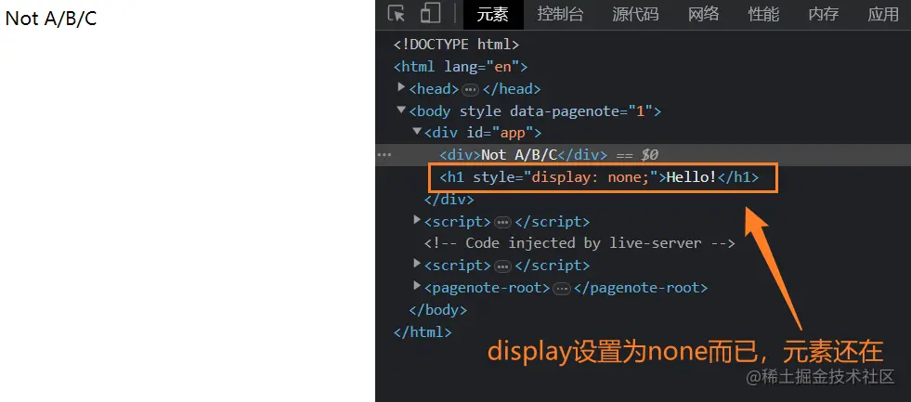Select the h1 Hello! element row
Screen dimensions: 911x402
pyautogui.click(x=599, y=177)
